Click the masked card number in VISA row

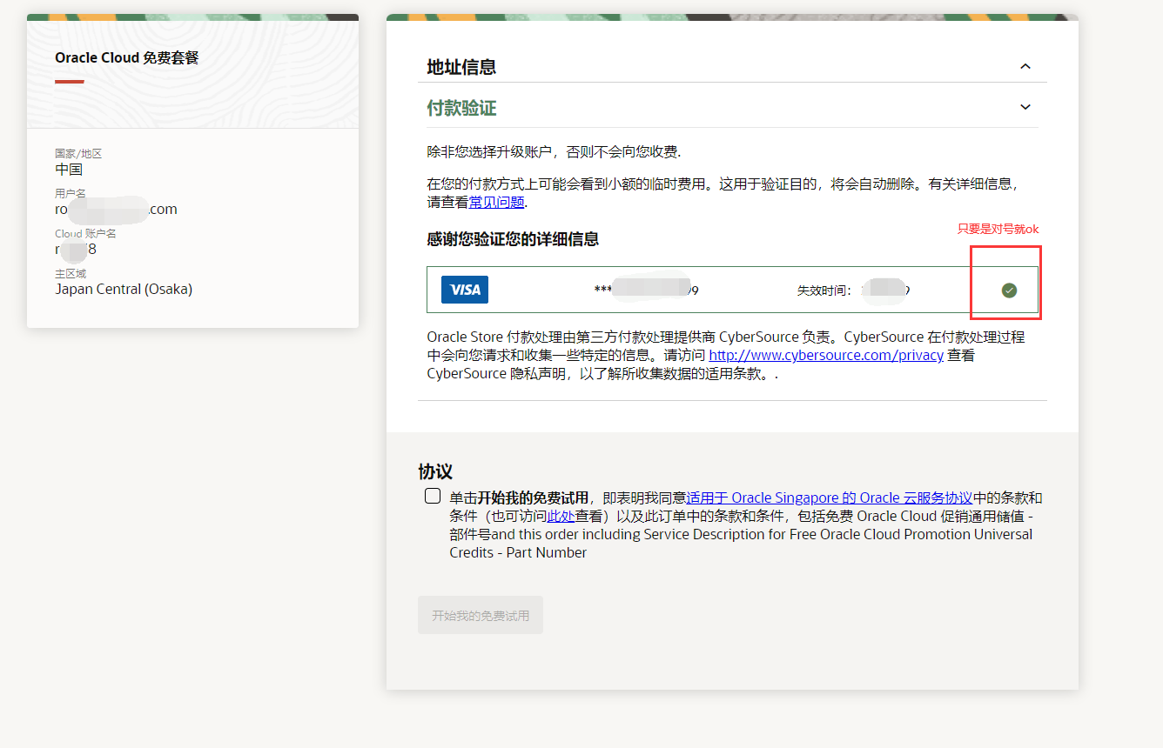pos(646,291)
